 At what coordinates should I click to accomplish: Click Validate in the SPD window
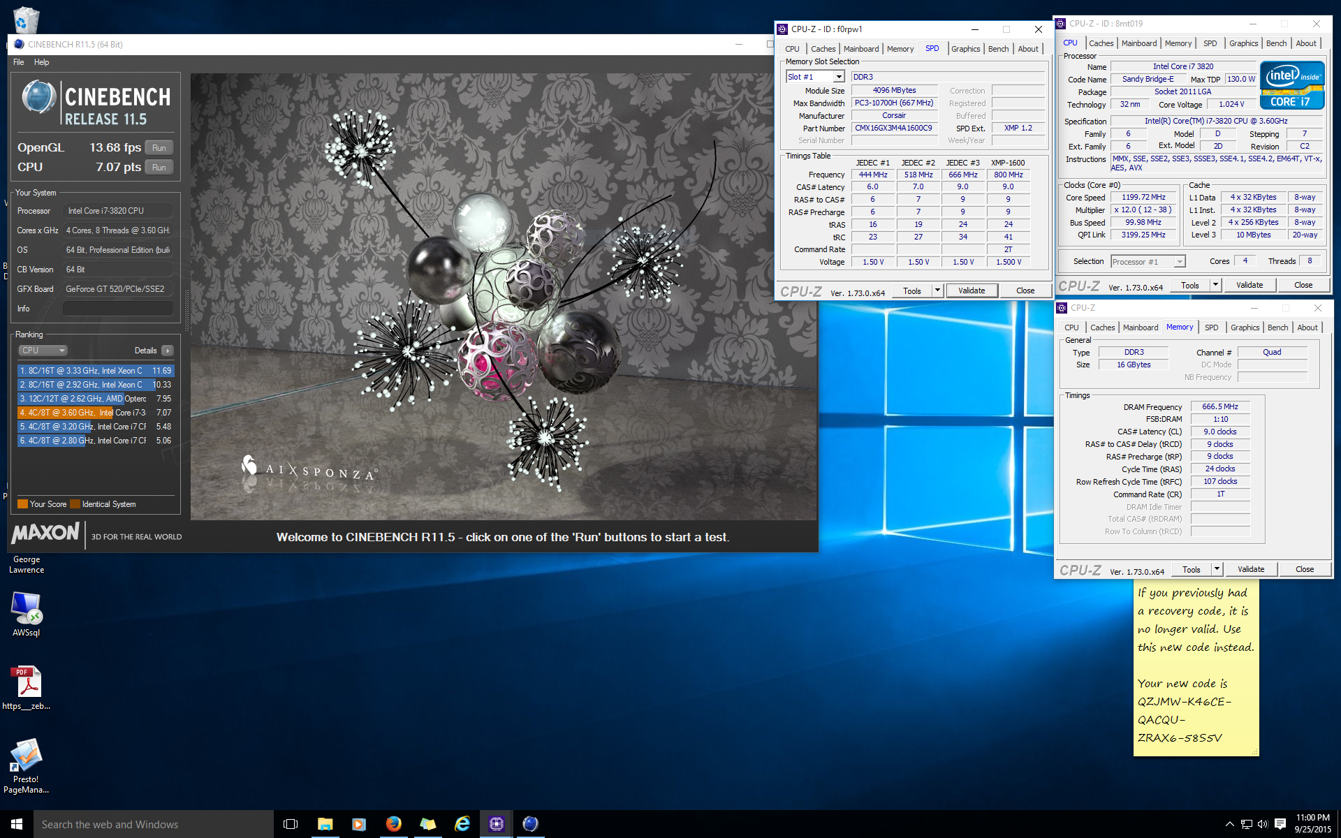click(x=972, y=291)
